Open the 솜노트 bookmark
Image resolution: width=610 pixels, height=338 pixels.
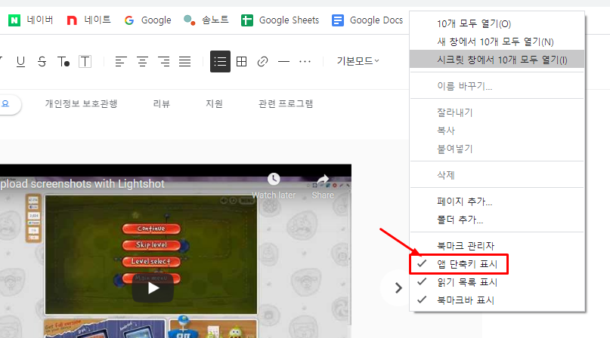(206, 20)
